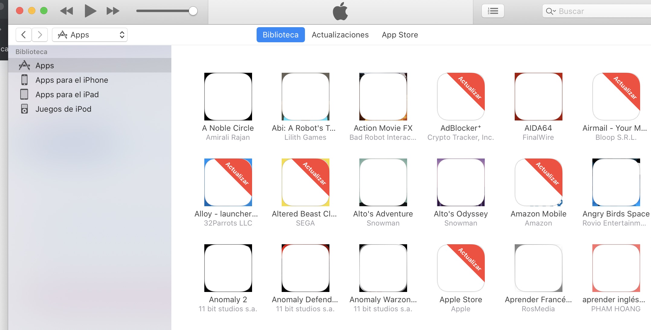
Task: Expand the search options magnifier dropdown
Action: click(x=550, y=11)
